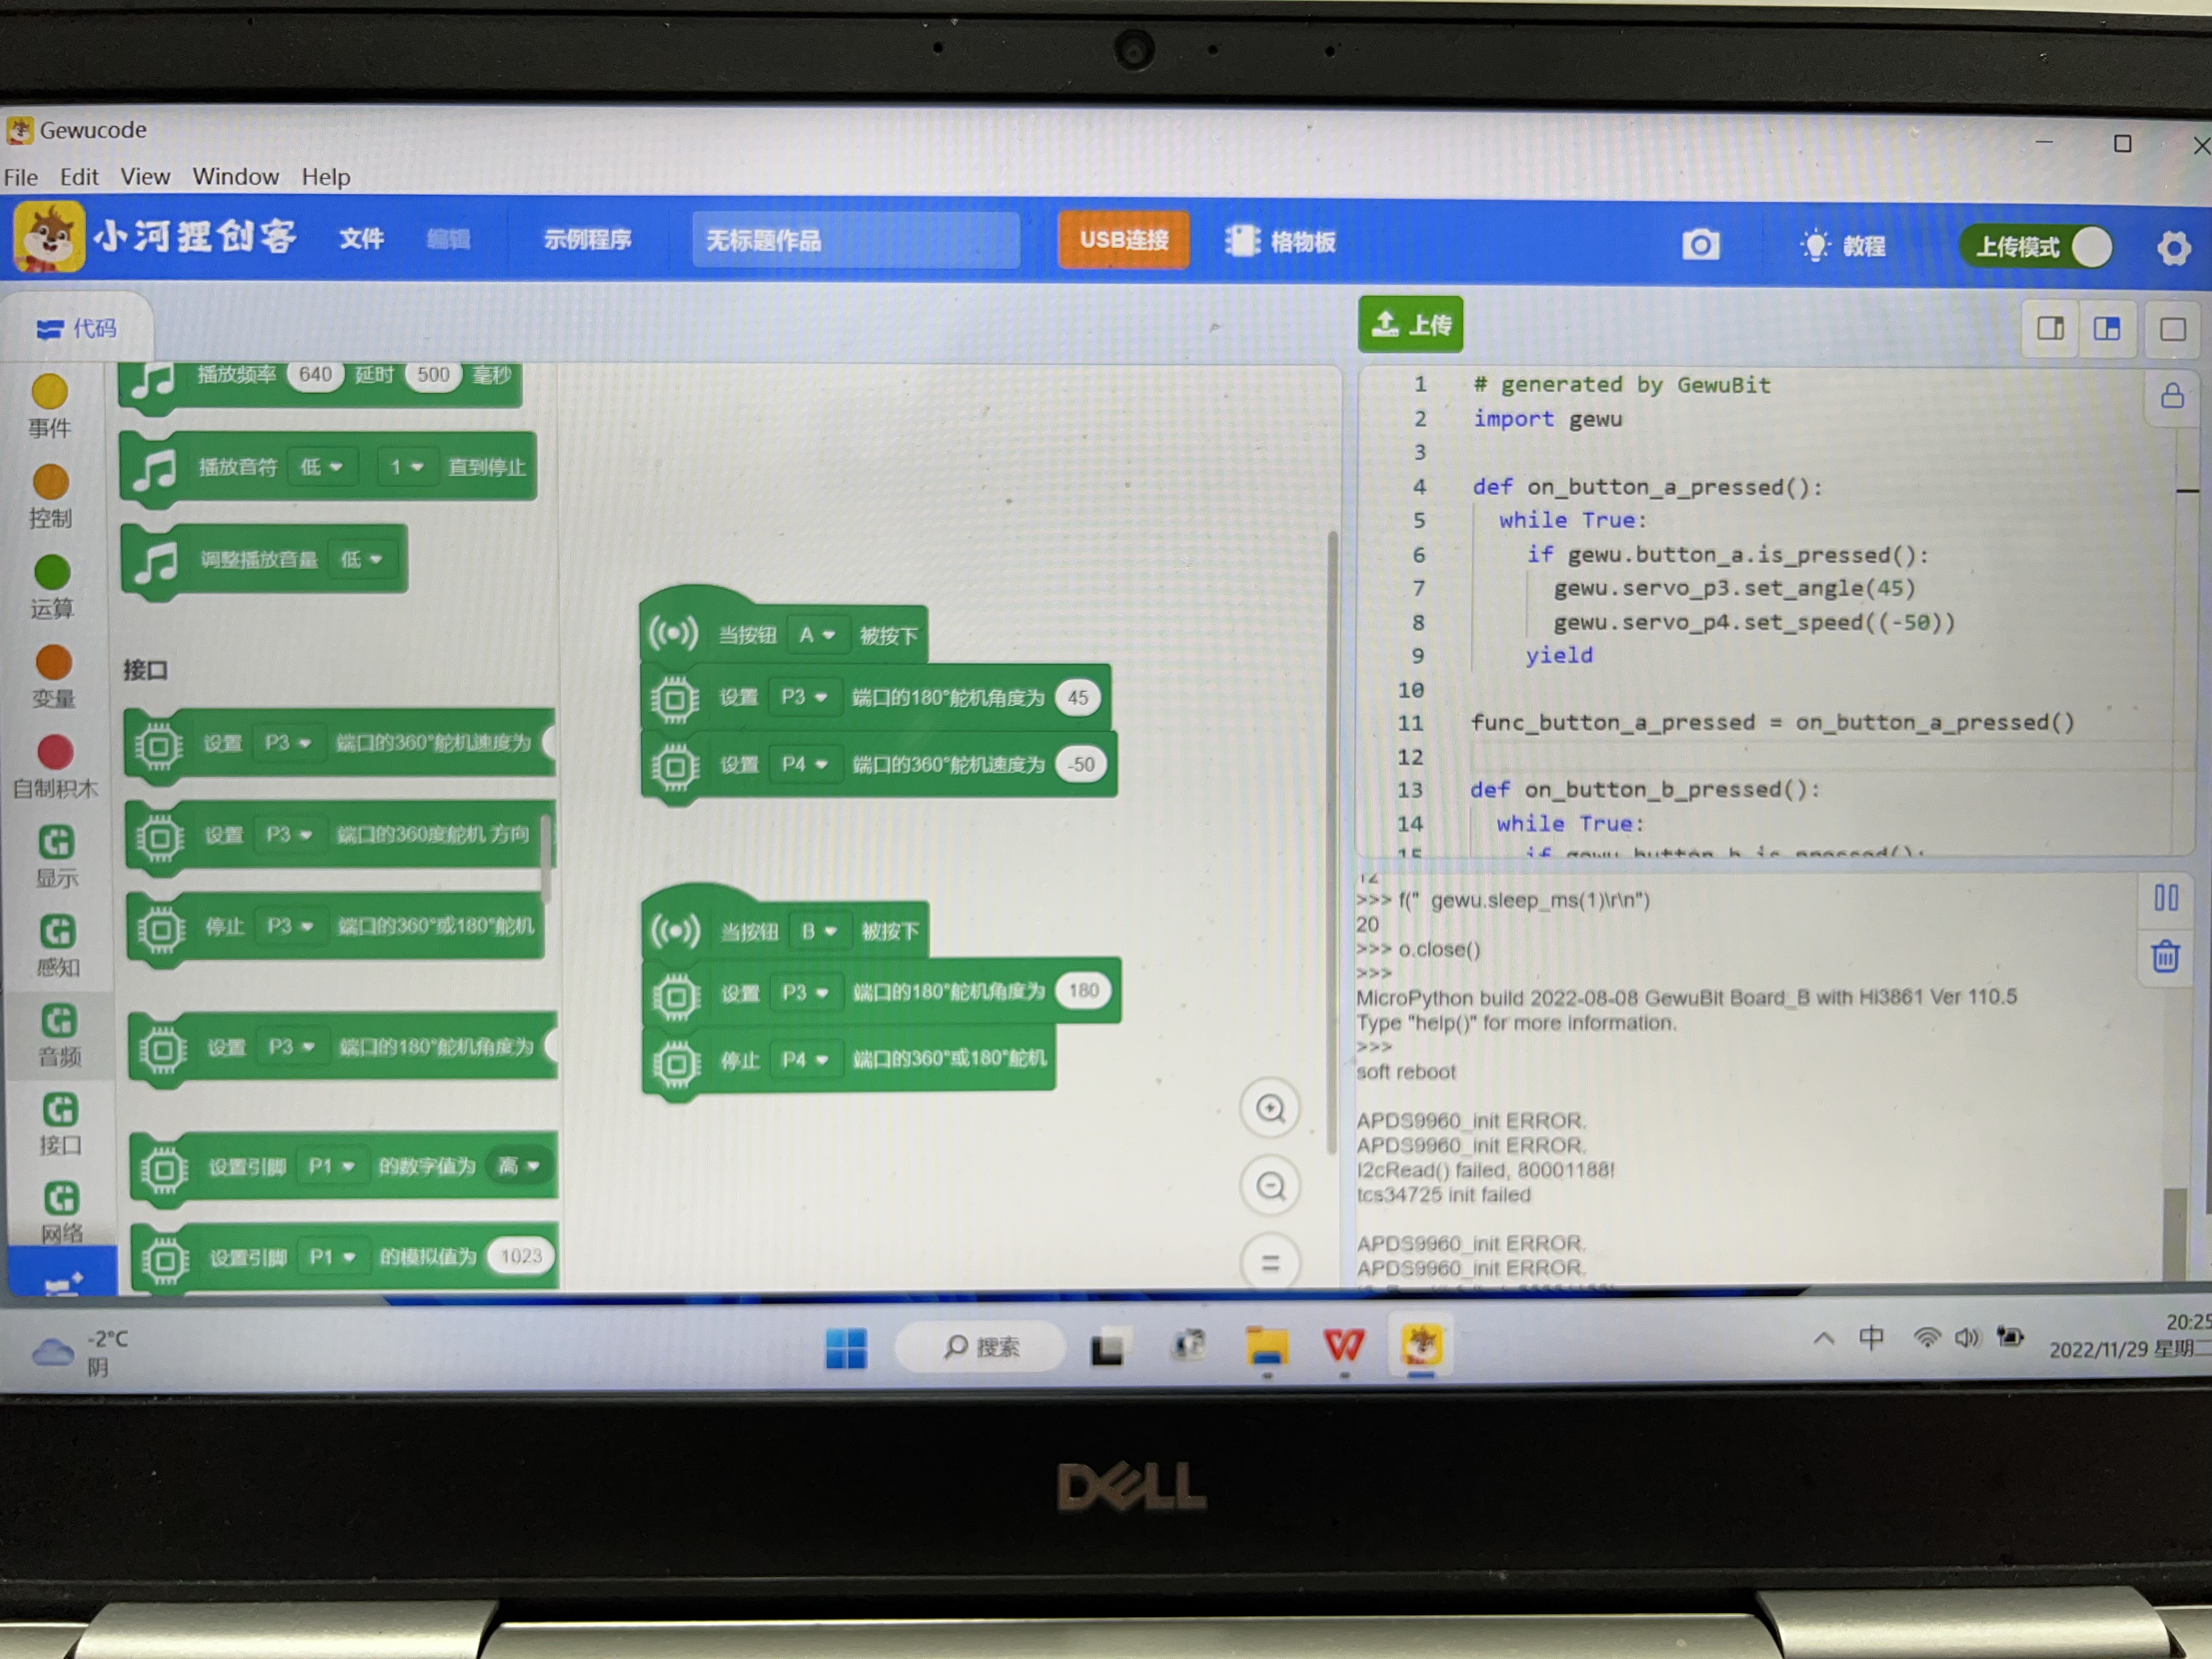Open 低 dropdown in 调整播放音量 block
This screenshot has height=1659, width=2212.
tap(361, 559)
